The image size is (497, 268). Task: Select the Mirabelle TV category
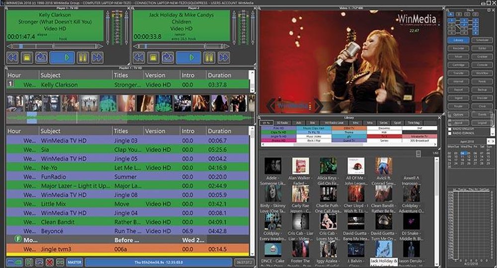point(419,136)
